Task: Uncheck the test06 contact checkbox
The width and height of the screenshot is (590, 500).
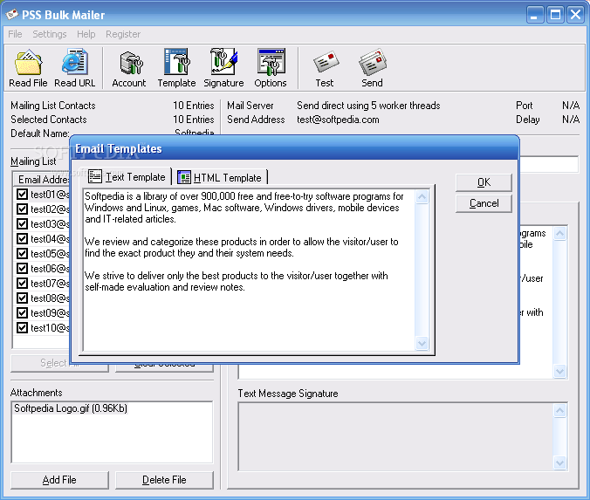Action: tap(22, 268)
